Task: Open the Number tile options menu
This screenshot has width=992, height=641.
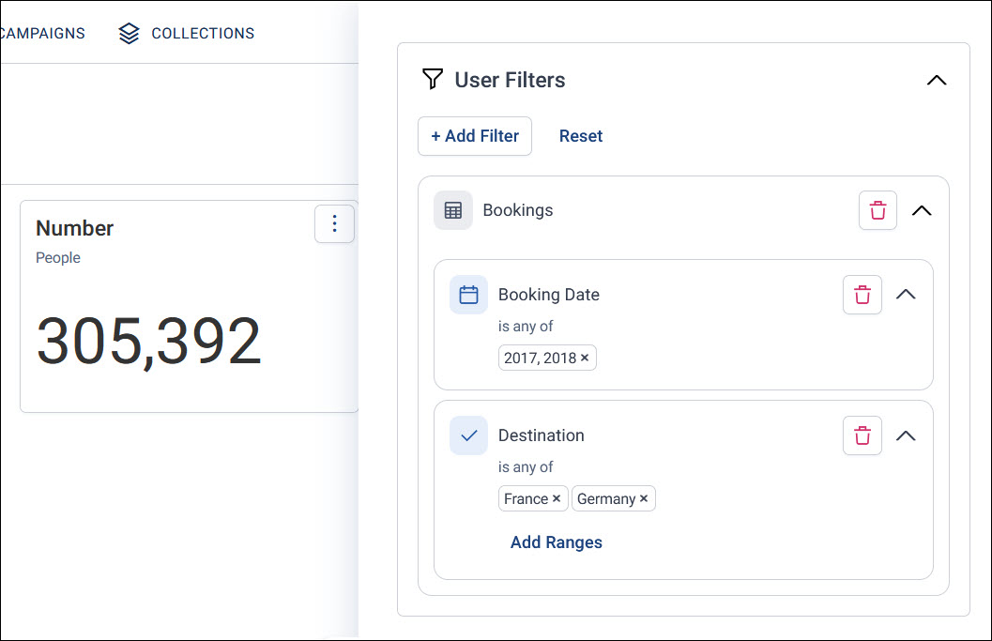Action: tap(334, 223)
